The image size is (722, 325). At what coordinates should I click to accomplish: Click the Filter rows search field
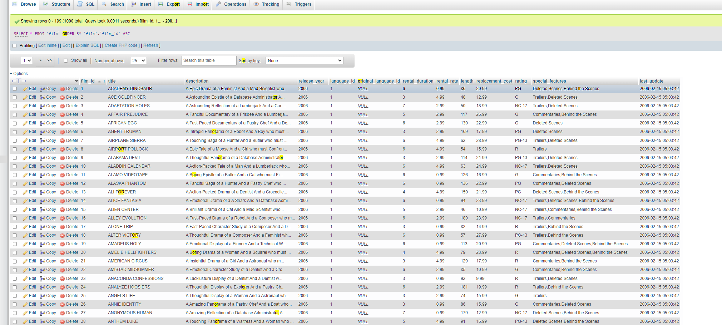[x=209, y=60]
